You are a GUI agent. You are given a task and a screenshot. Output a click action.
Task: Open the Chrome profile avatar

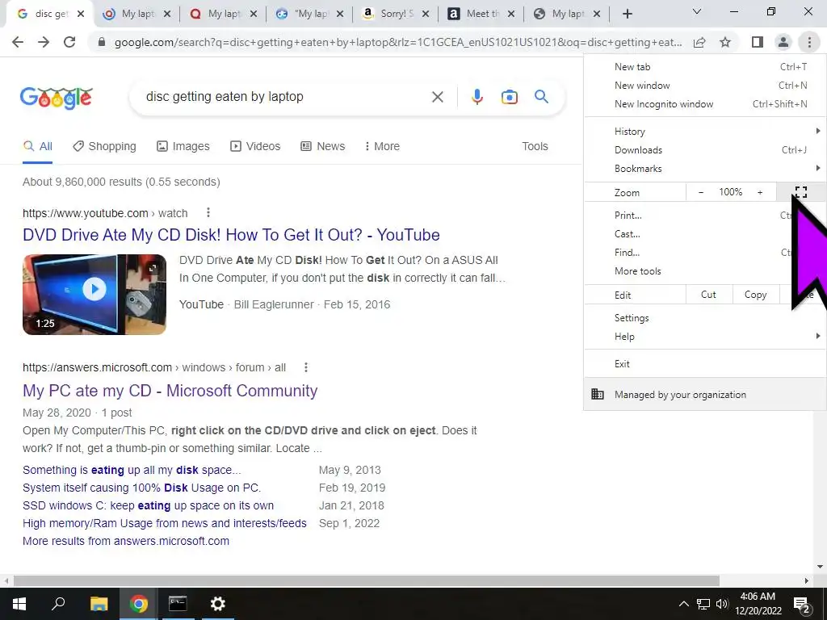click(x=783, y=42)
